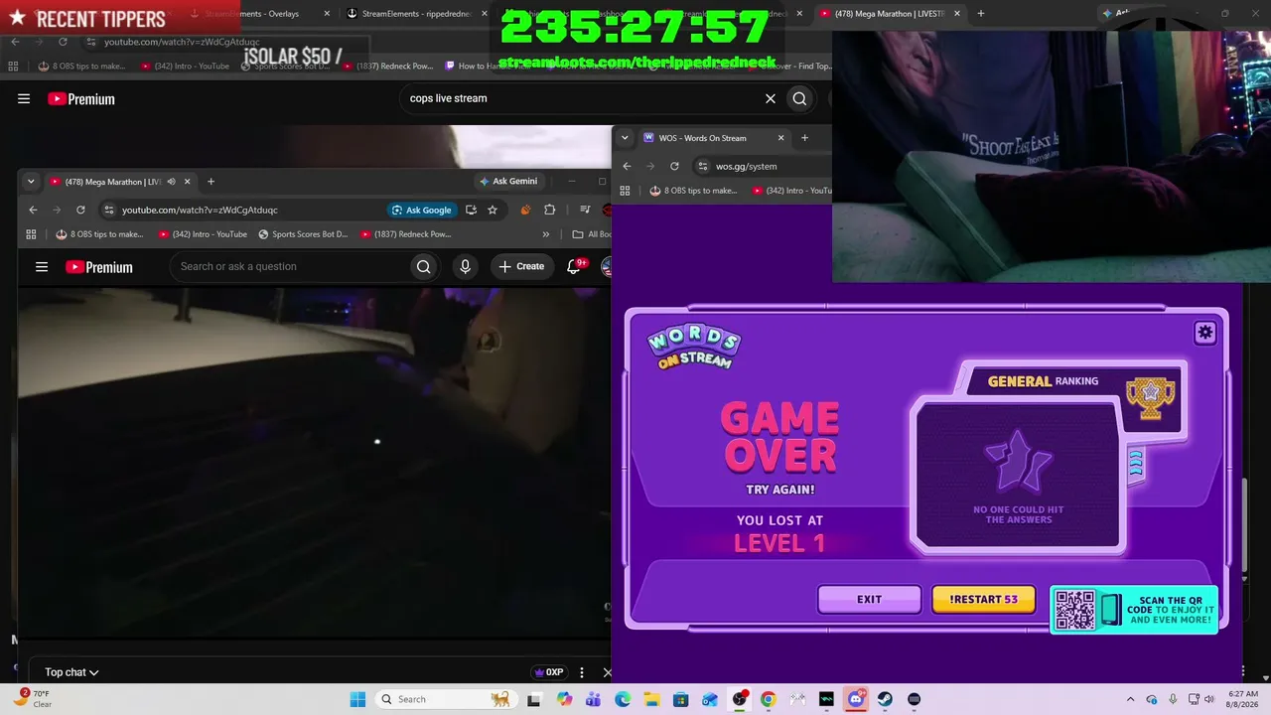Open a new tab in the WOS window

click(x=804, y=138)
